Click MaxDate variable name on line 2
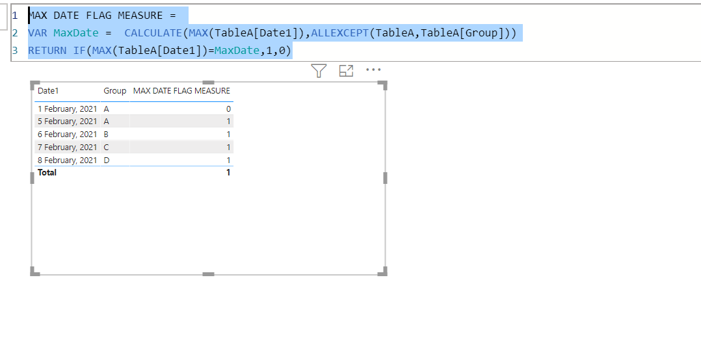This screenshot has width=701, height=347. [76, 33]
